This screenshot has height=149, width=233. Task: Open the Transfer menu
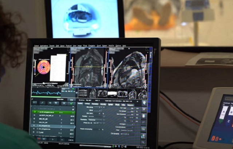[x=52, y=46]
